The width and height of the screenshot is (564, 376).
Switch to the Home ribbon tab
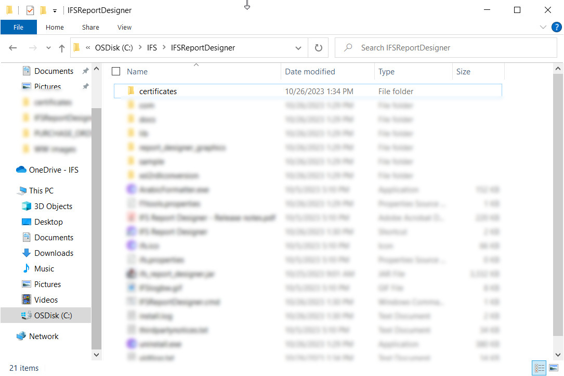(x=55, y=28)
